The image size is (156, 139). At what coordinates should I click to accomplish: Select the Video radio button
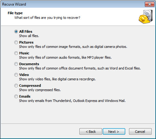pos(16,75)
